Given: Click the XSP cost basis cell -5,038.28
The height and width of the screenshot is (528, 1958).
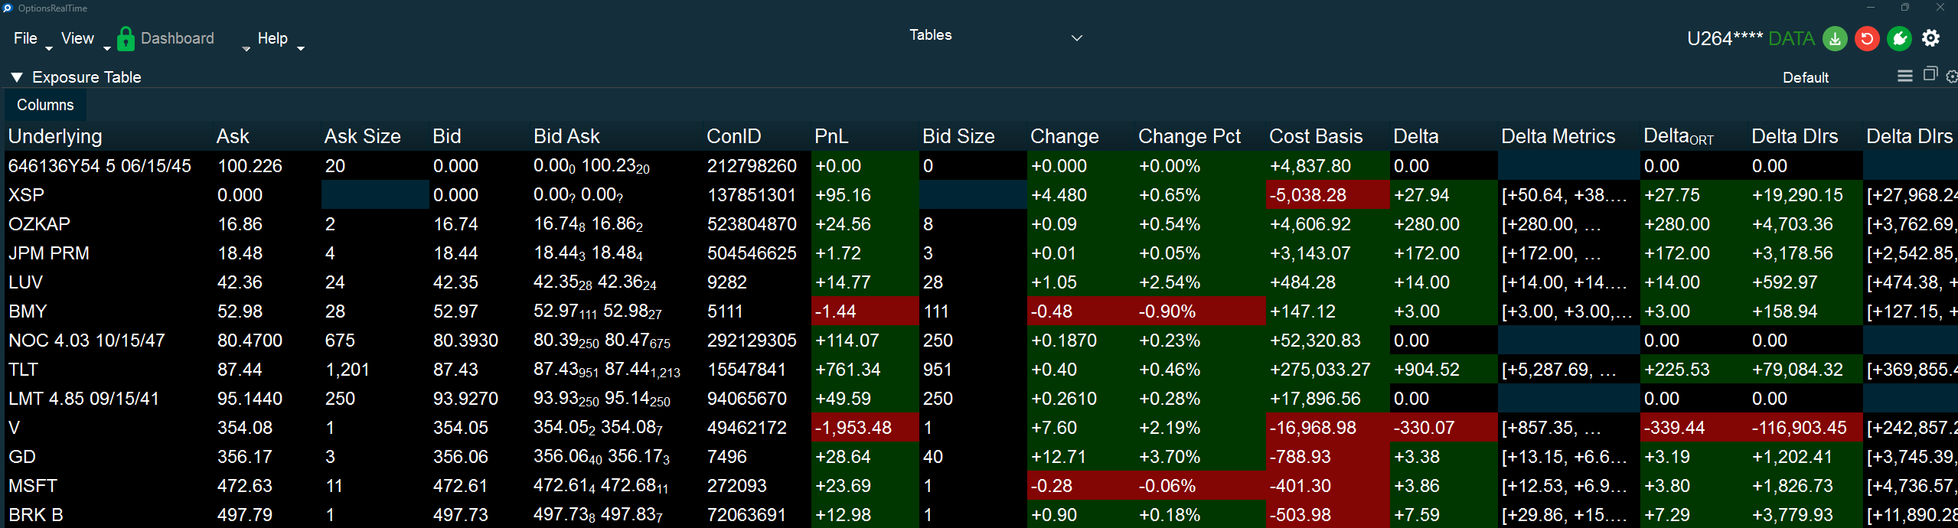Looking at the screenshot, I should point(1328,195).
